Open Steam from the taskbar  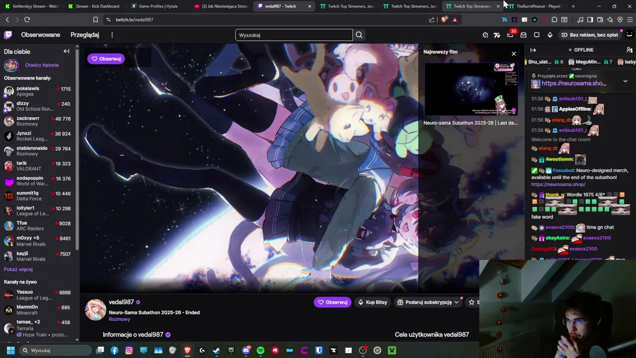216,351
